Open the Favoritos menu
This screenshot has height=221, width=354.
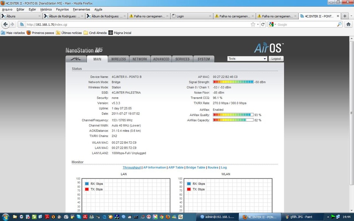click(62, 9)
